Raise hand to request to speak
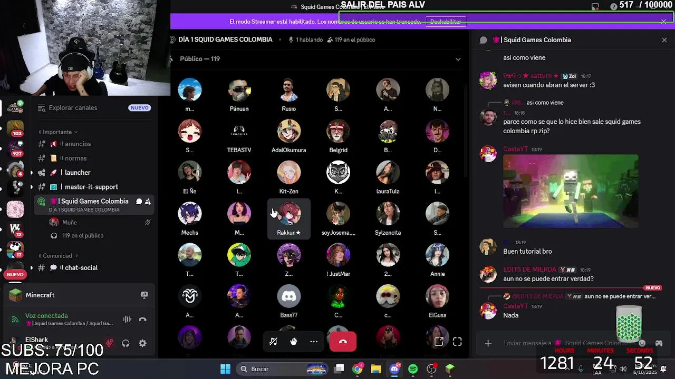This screenshot has width=675, height=379. [294, 342]
